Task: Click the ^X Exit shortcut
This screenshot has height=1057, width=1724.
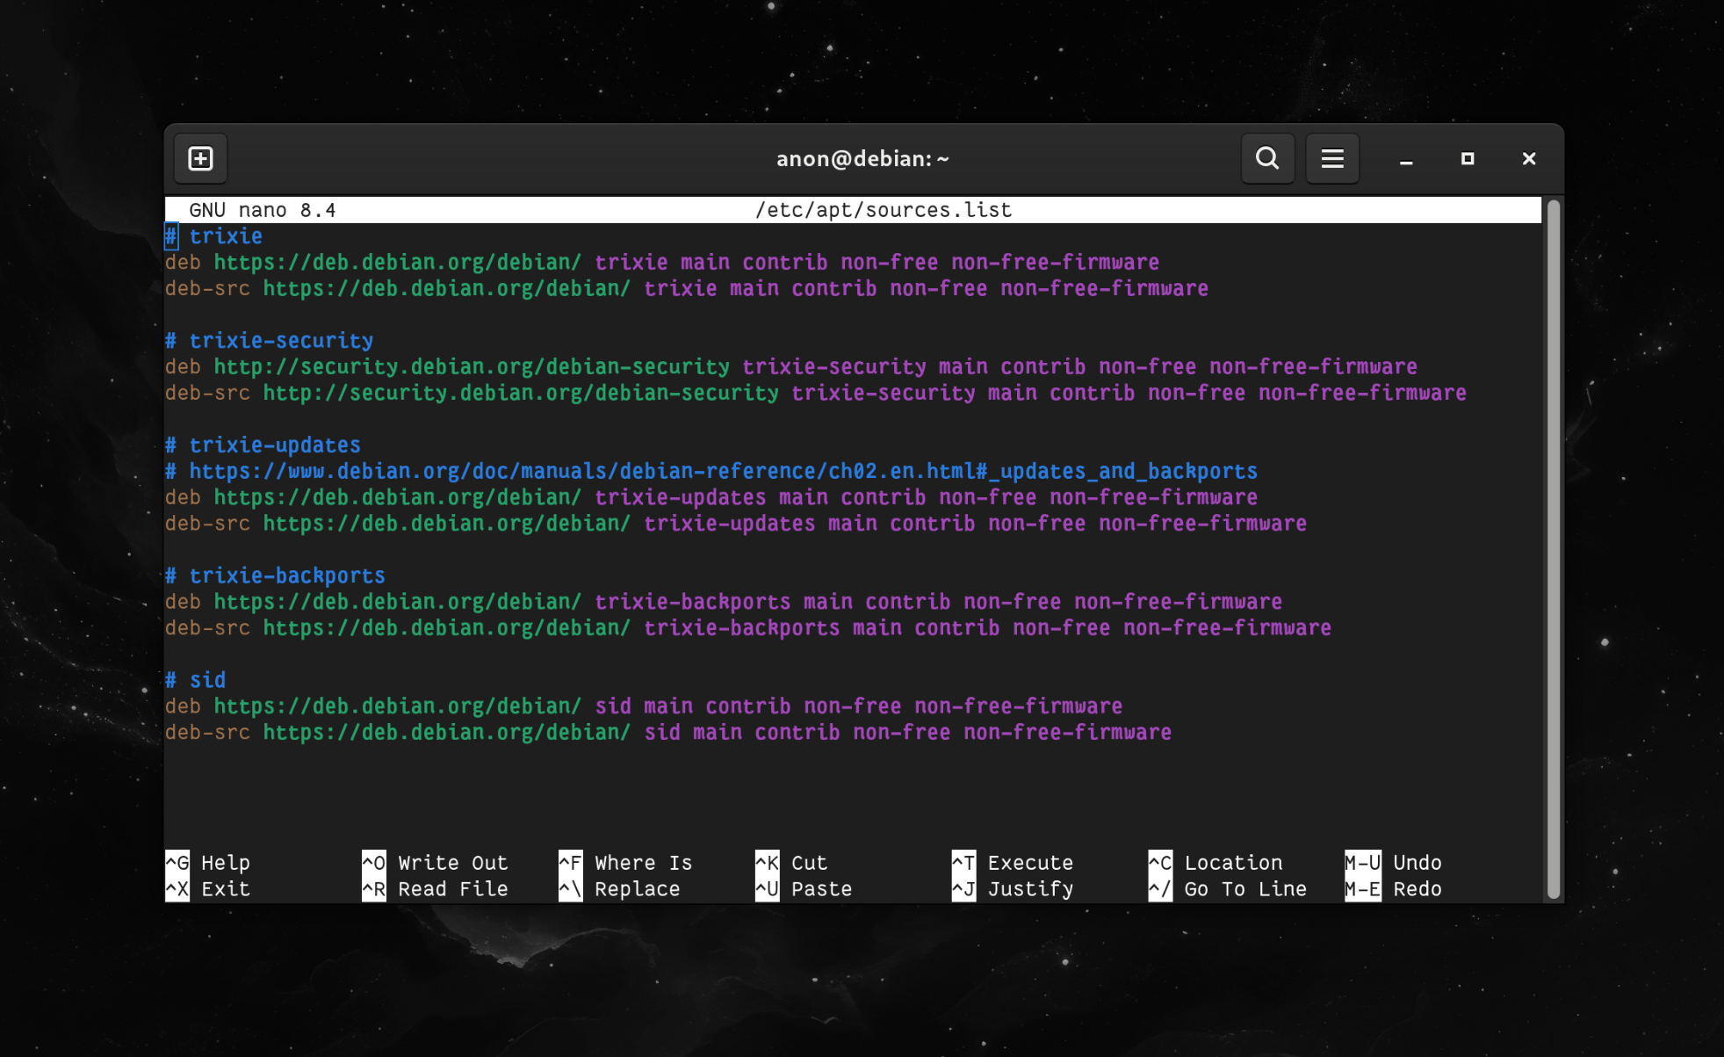Action: coord(208,889)
